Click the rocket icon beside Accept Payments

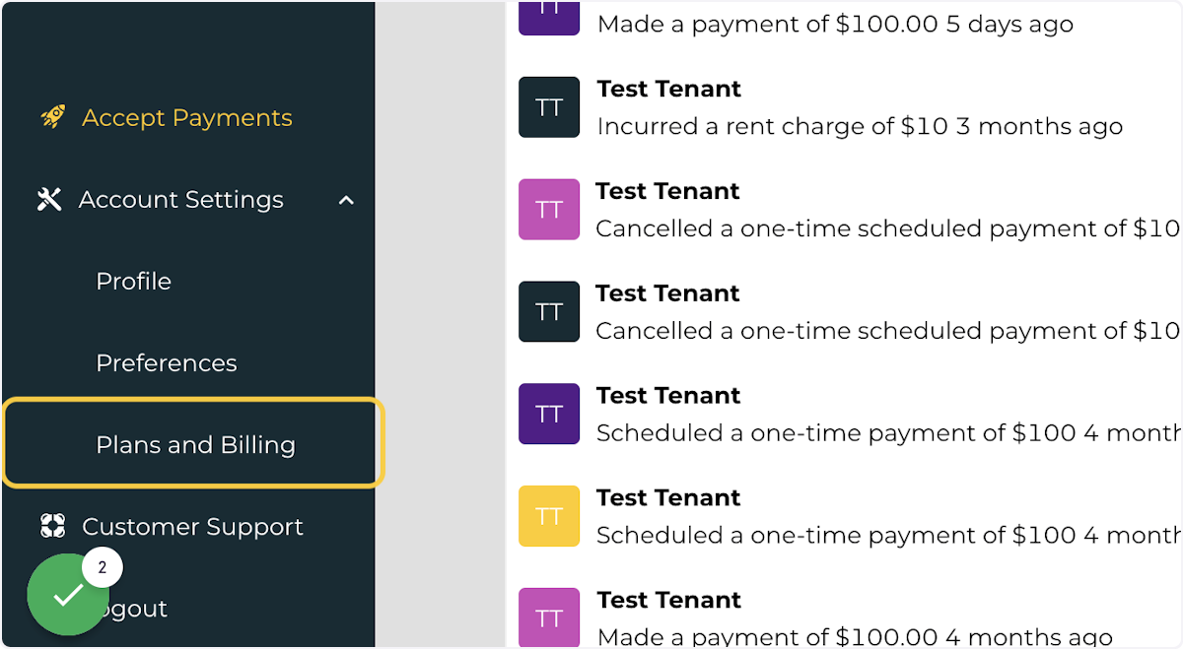pyautogui.click(x=52, y=116)
